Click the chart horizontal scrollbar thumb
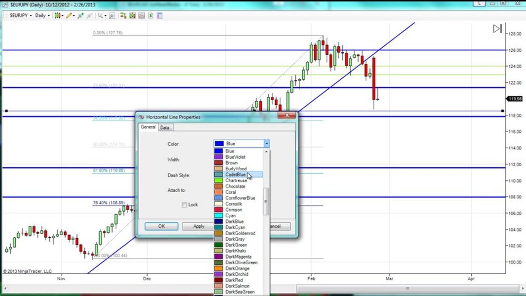The width and height of the screenshot is (526, 296). [407, 288]
